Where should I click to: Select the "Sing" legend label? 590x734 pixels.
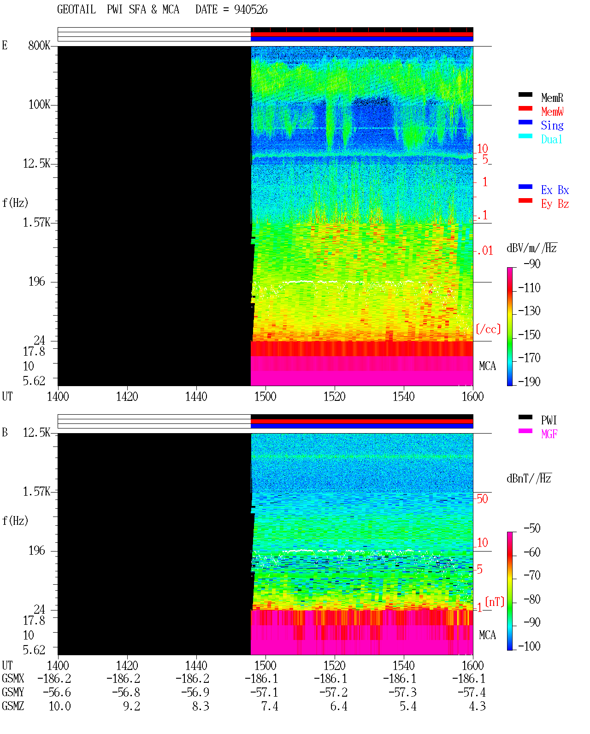tap(552, 125)
